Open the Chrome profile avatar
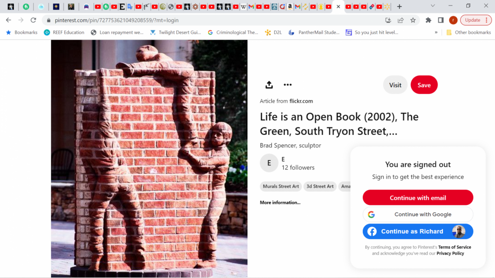The width and height of the screenshot is (495, 278). [453, 20]
